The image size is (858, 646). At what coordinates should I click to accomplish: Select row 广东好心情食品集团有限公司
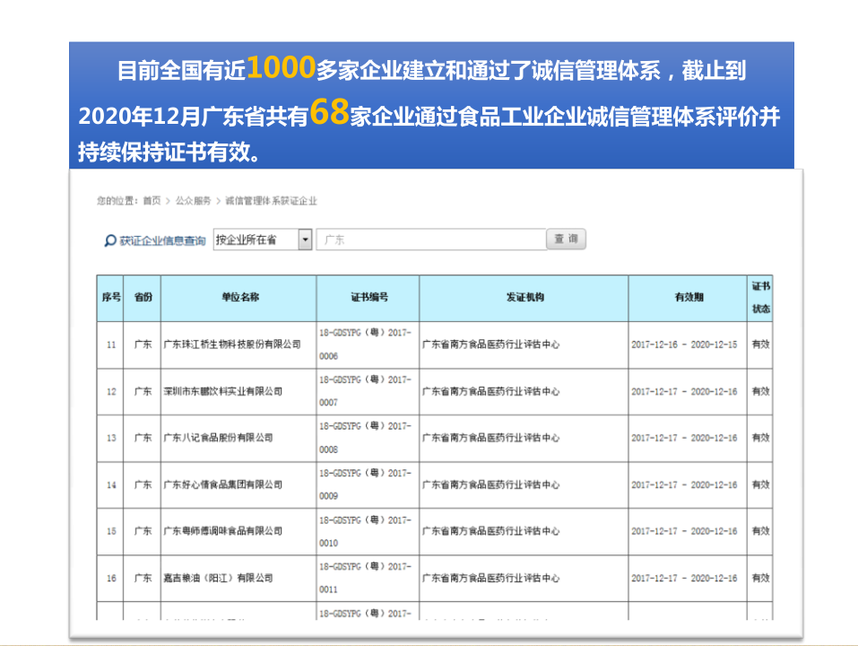click(435, 485)
